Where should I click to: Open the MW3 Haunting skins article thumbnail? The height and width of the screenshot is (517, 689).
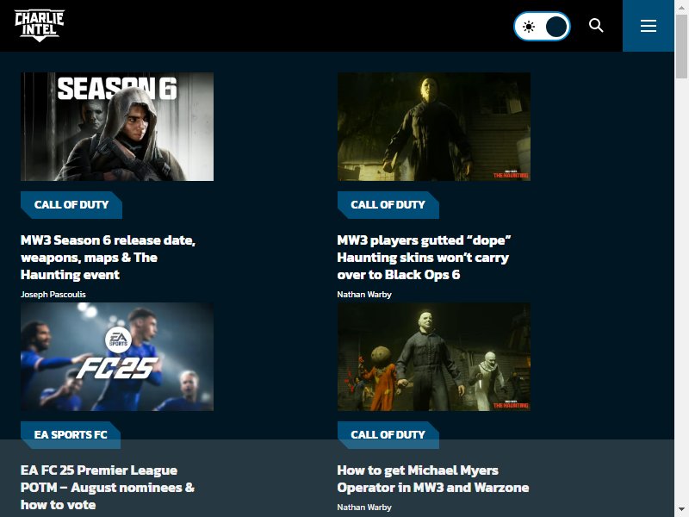click(434, 127)
